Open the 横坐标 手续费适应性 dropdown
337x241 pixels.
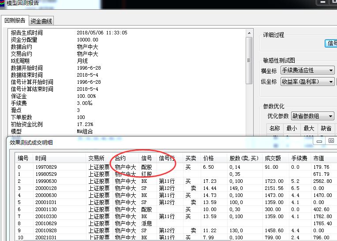331,70
